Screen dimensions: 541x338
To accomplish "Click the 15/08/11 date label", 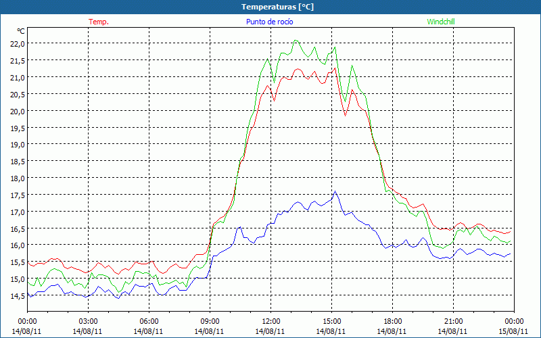I will coord(513,331).
